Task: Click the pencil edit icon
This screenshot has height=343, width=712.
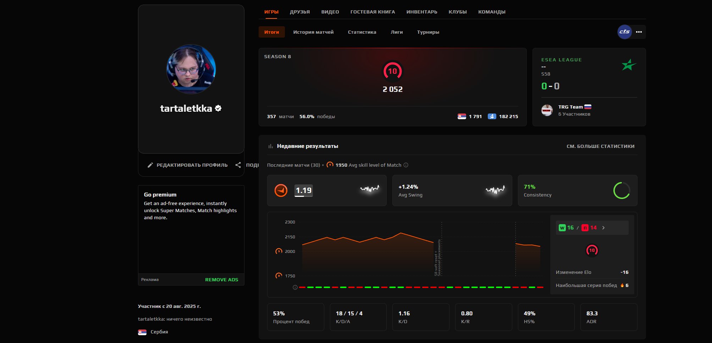Action: (x=150, y=165)
